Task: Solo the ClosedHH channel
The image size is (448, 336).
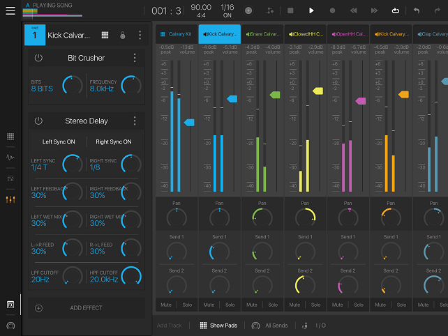Action: pos(315,305)
